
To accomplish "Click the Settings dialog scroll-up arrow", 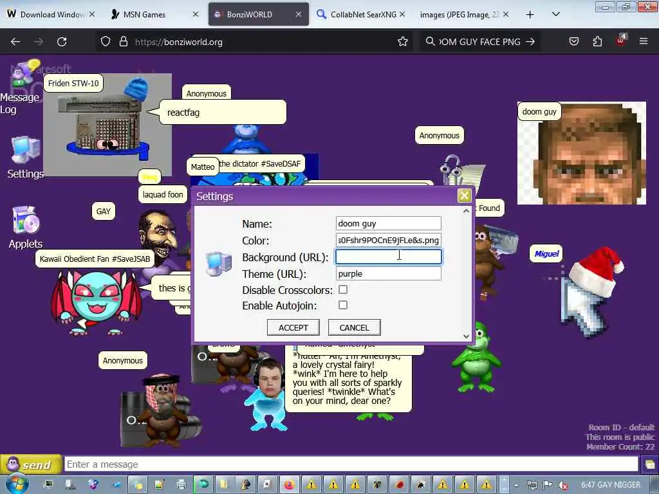I will pyautogui.click(x=466, y=211).
